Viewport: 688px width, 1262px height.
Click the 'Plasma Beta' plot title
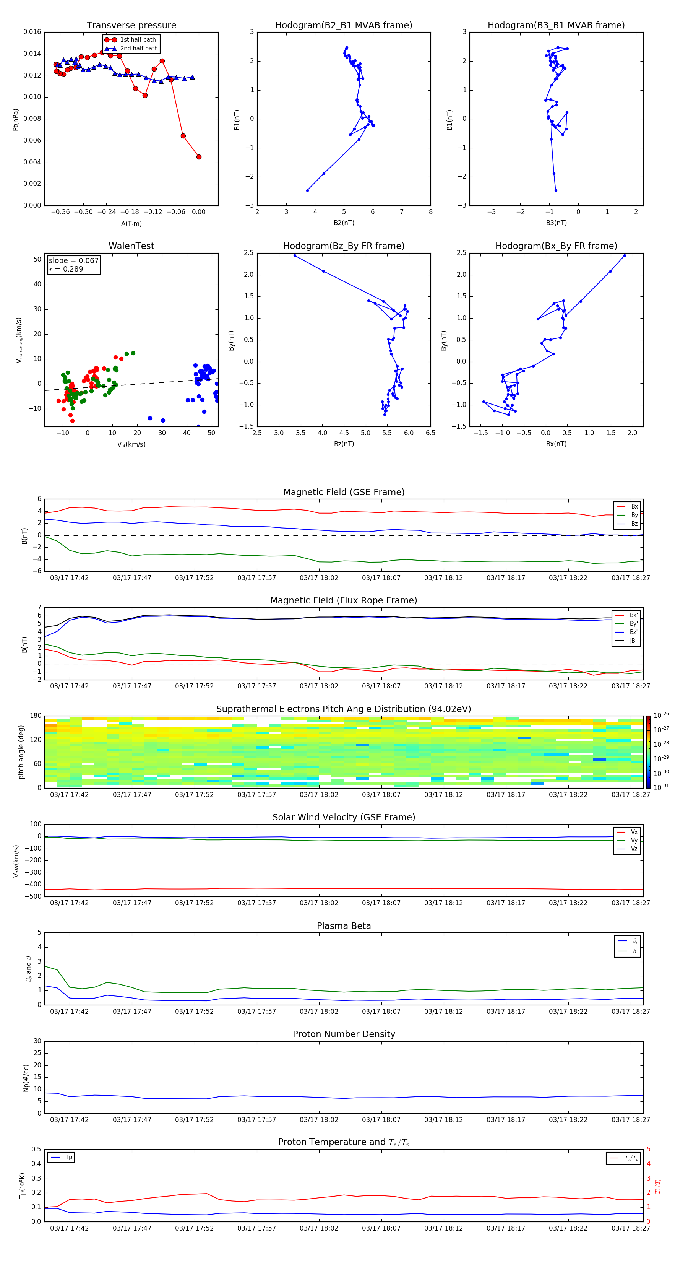coord(344,926)
